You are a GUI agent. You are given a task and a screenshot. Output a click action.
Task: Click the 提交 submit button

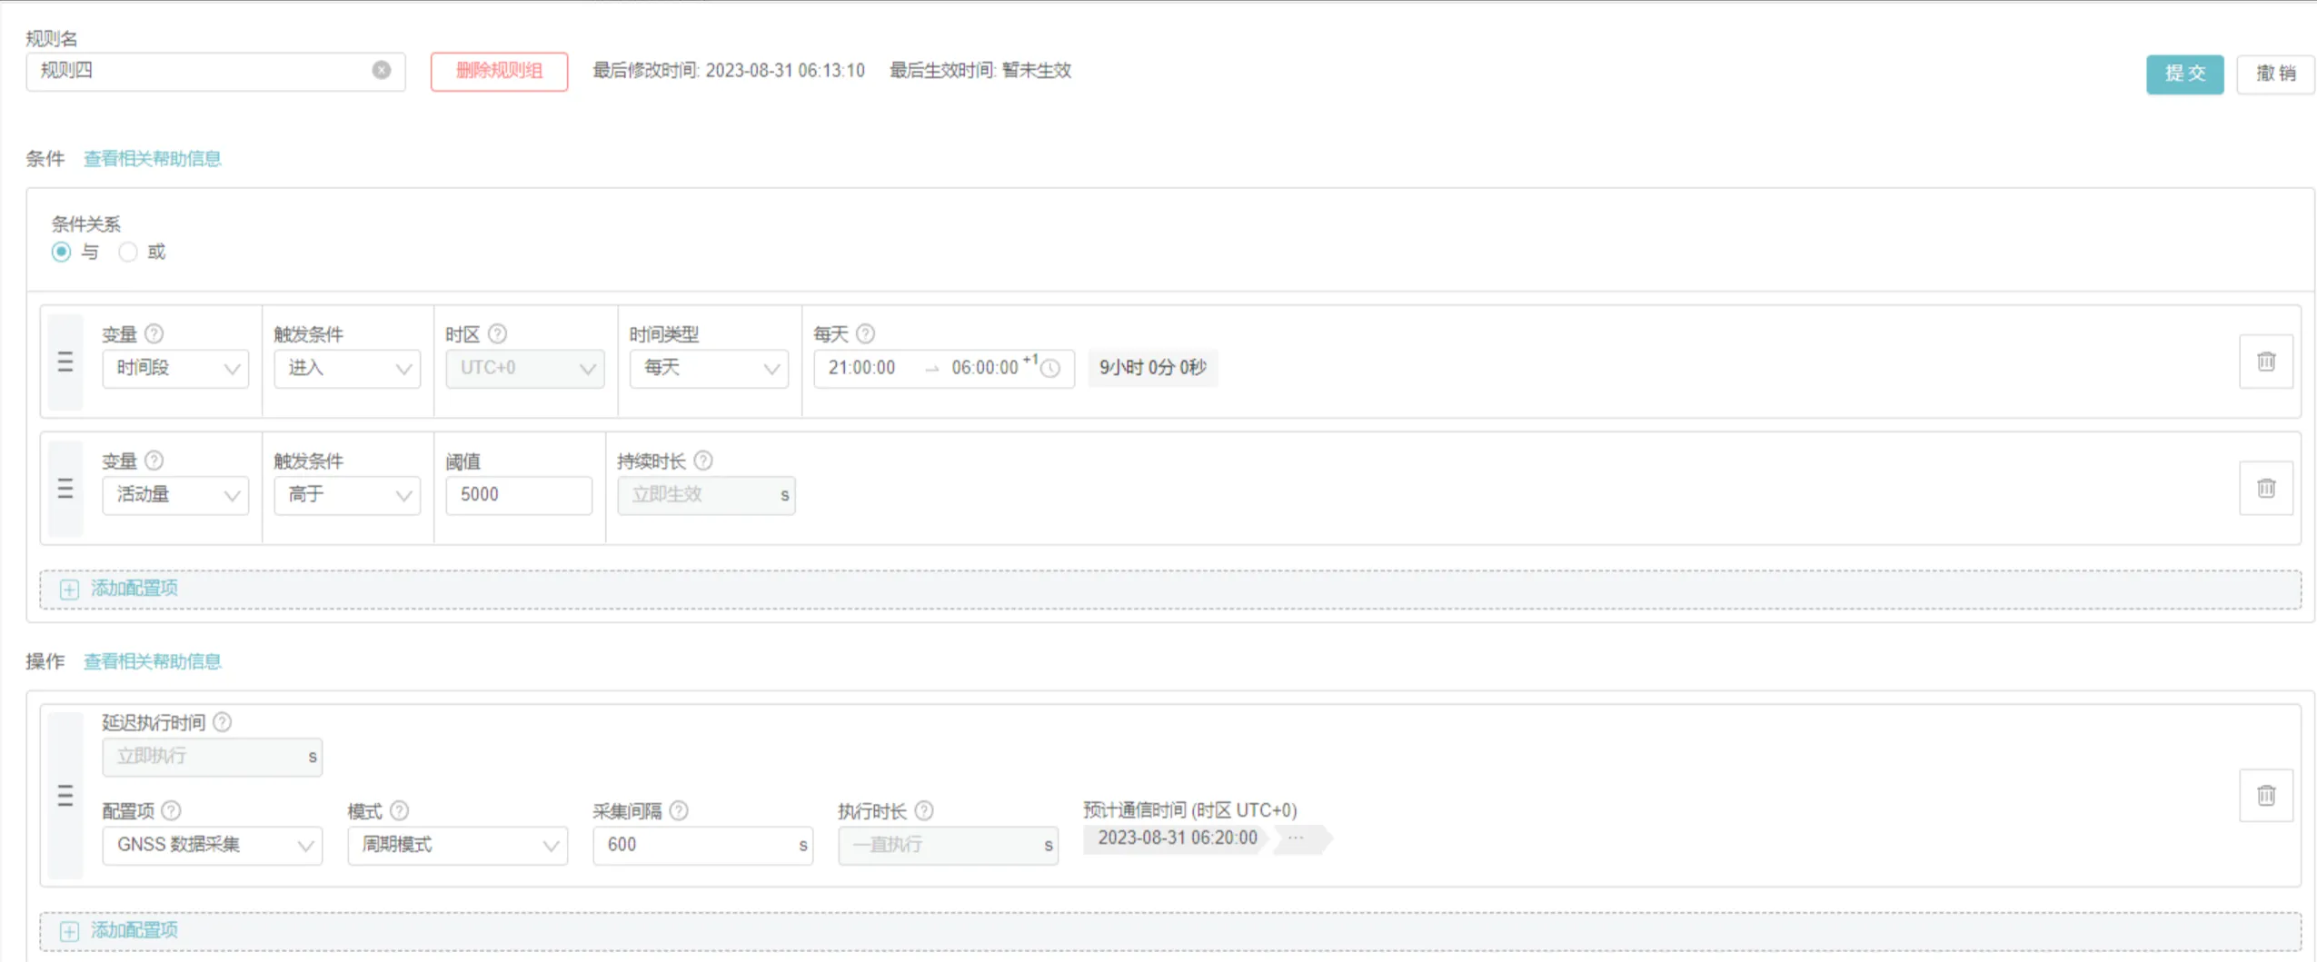point(2184,74)
